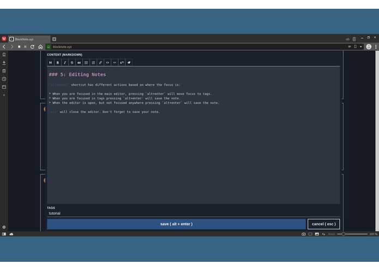Cancel editing with the cancel (esc) button
The image size is (379, 270).
click(x=323, y=224)
